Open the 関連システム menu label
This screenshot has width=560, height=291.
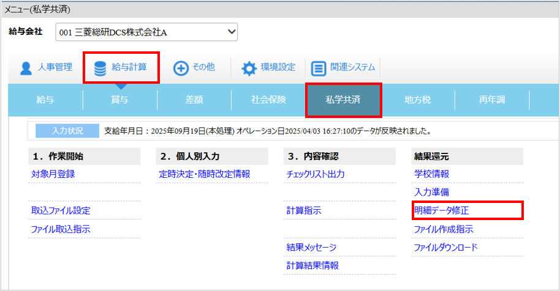tap(352, 67)
